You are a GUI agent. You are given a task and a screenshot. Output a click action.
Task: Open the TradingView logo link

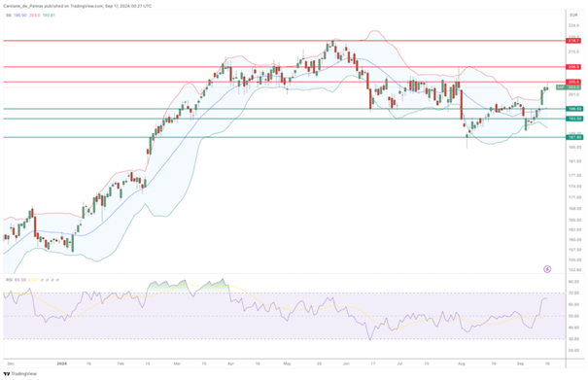(x=19, y=373)
